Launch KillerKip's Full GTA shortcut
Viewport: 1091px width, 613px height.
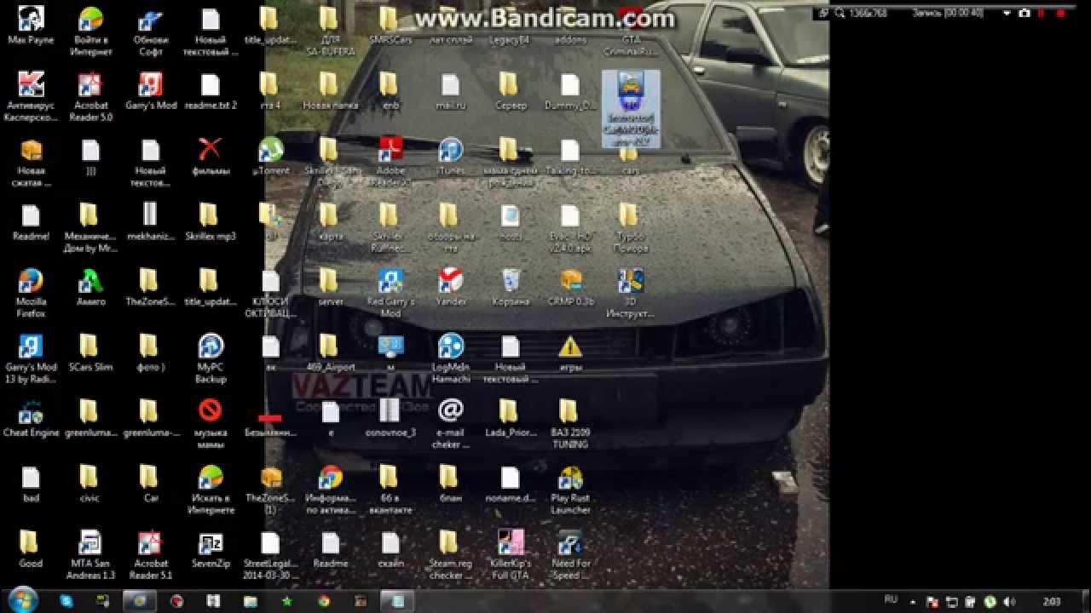click(x=511, y=555)
